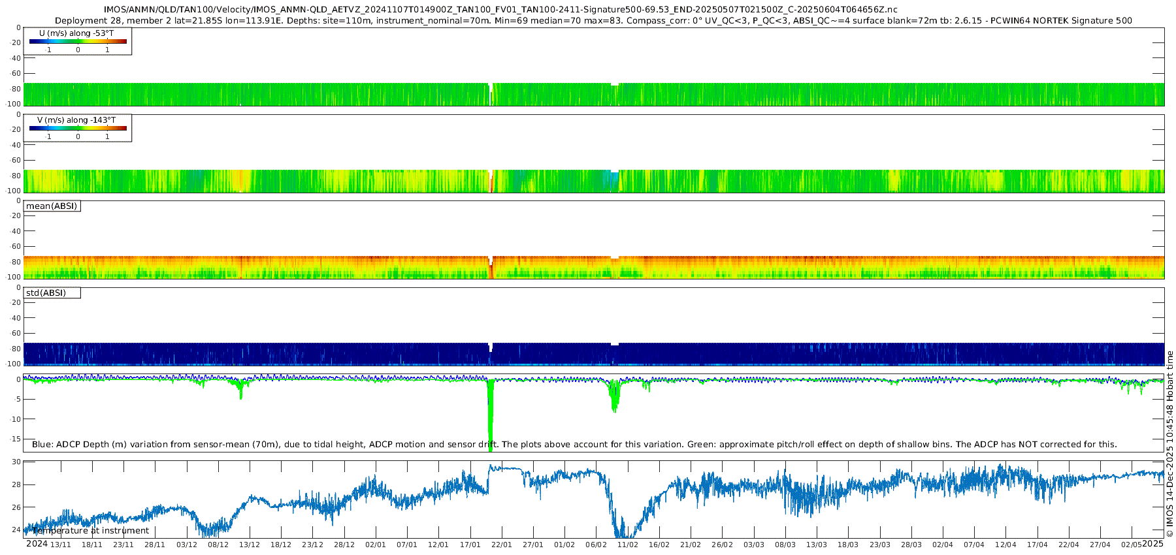Click the 2024 year label on time axis

click(x=37, y=544)
